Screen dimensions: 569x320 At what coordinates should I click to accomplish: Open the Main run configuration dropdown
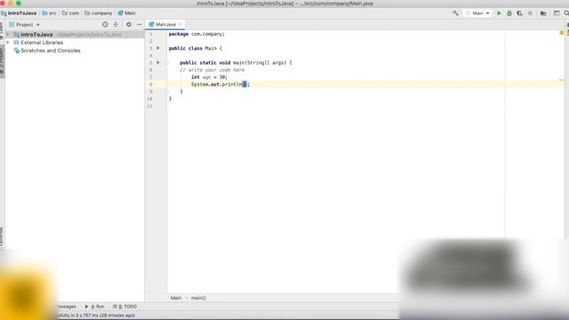(477, 13)
